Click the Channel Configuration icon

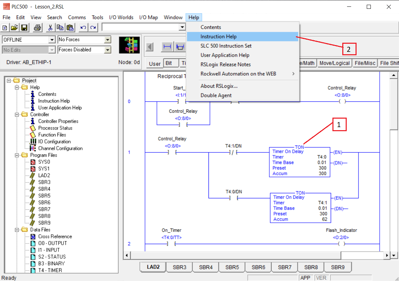click(x=33, y=148)
